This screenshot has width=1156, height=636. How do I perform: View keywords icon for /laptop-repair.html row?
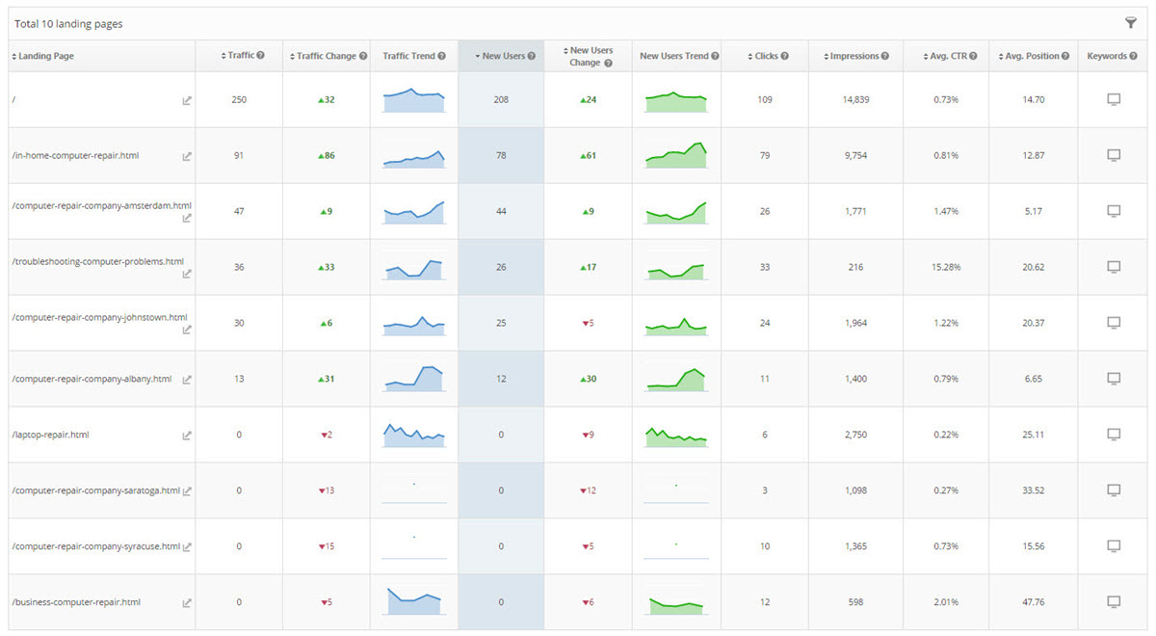(1114, 435)
